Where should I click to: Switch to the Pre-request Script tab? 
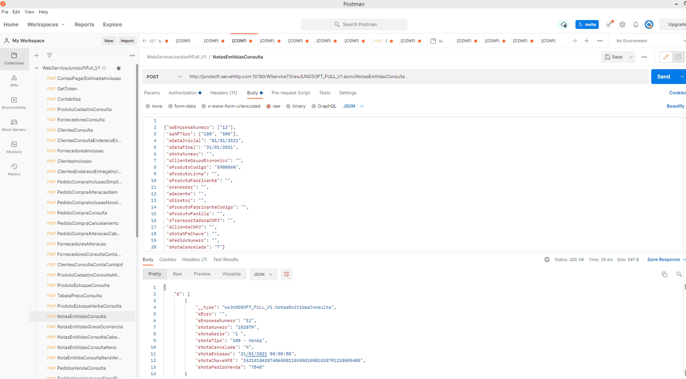(290, 93)
